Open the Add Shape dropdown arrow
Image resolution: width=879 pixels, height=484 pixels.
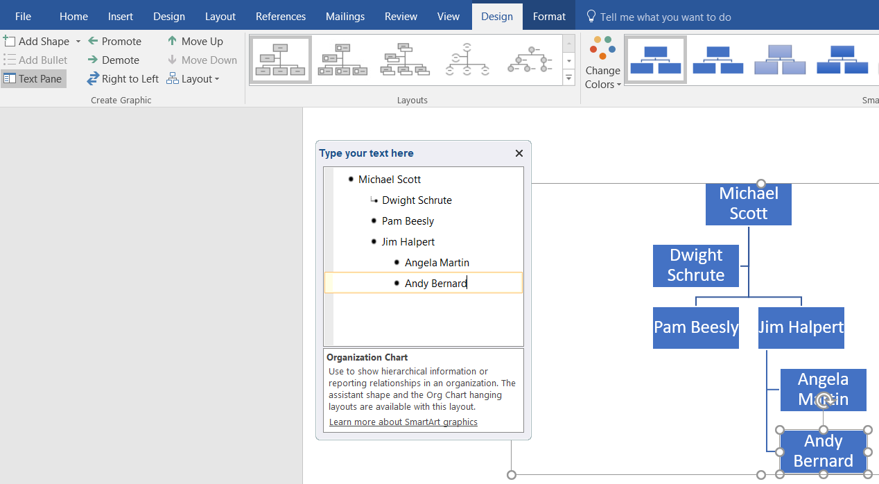[78, 42]
